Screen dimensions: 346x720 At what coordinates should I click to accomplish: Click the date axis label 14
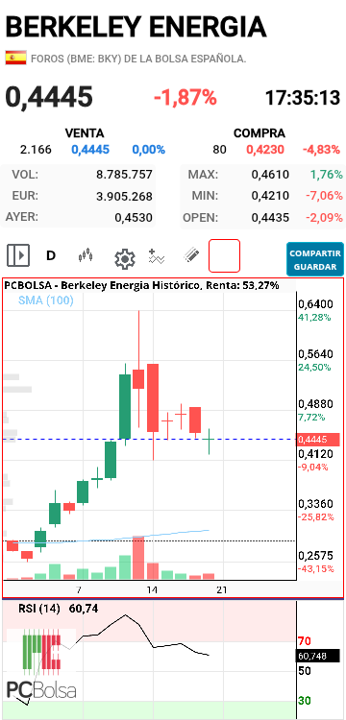(x=152, y=589)
